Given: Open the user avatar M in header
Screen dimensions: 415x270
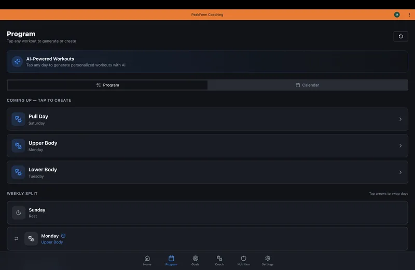Looking at the screenshot, I should tap(396, 15).
